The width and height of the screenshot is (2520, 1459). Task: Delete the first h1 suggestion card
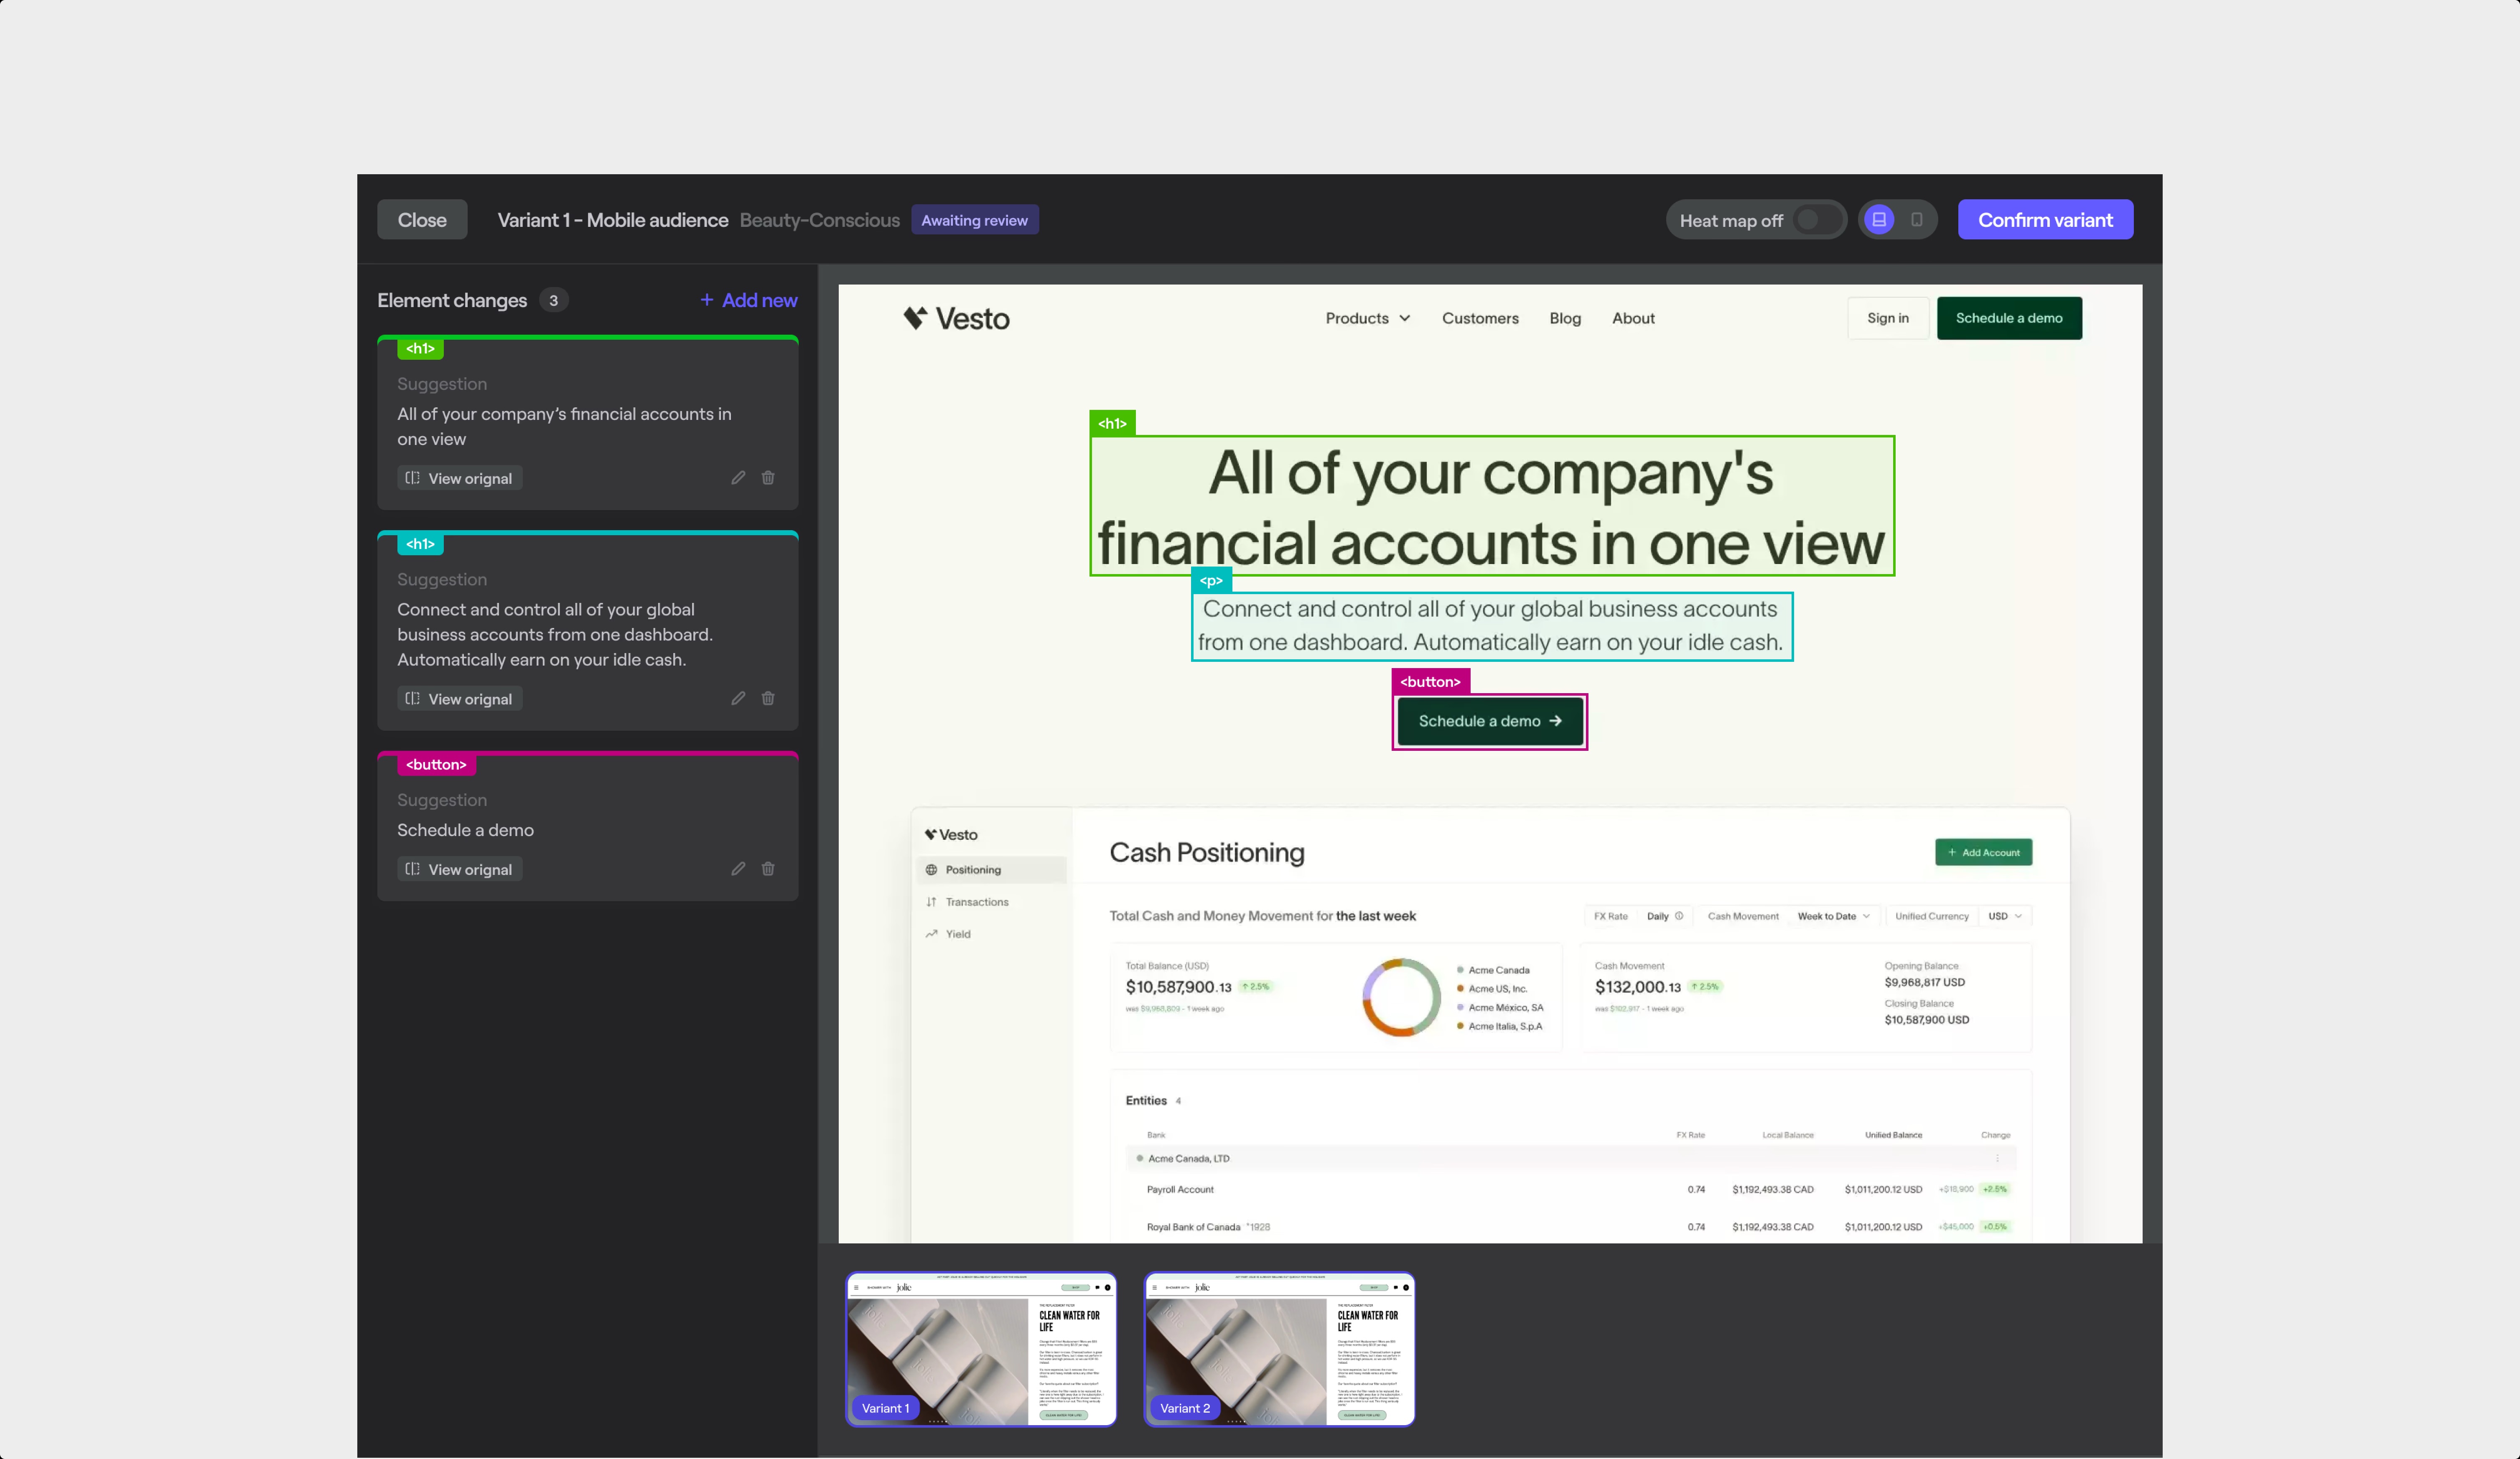768,478
